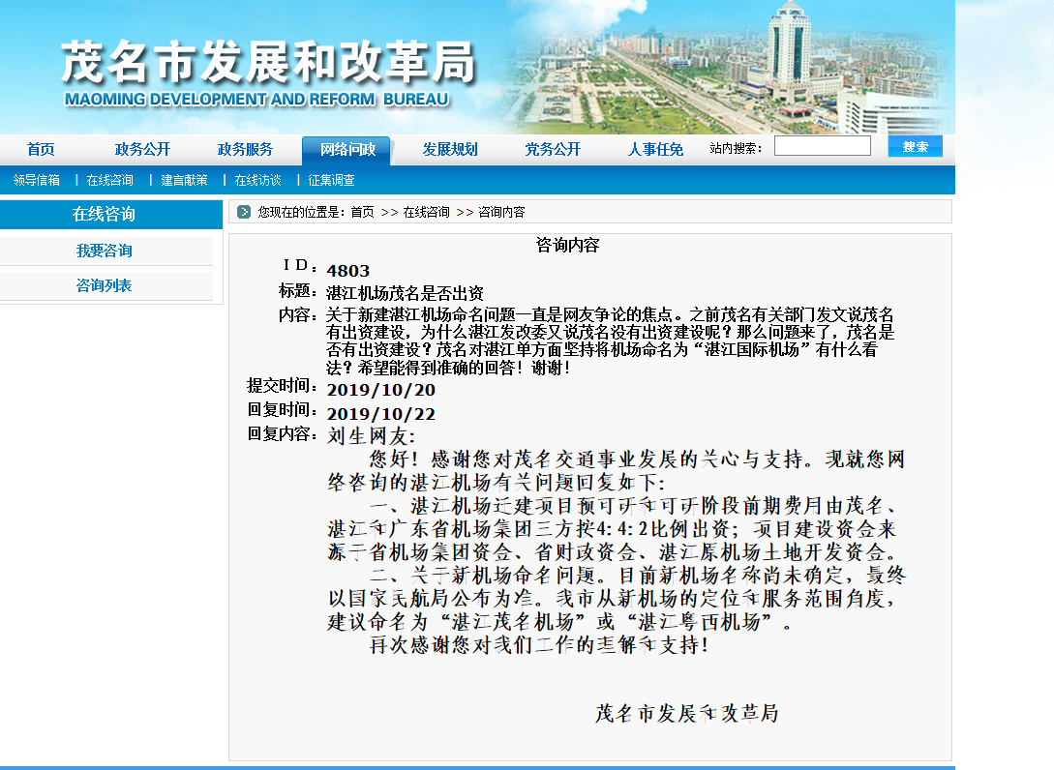Click the reply greeting 刘生网友
This screenshot has width=1054, height=770.
click(x=371, y=436)
